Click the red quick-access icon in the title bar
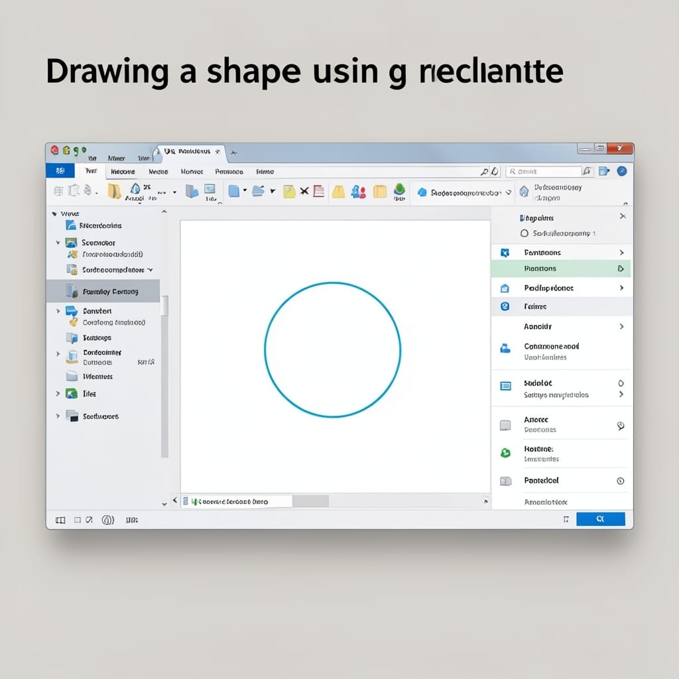 point(54,151)
